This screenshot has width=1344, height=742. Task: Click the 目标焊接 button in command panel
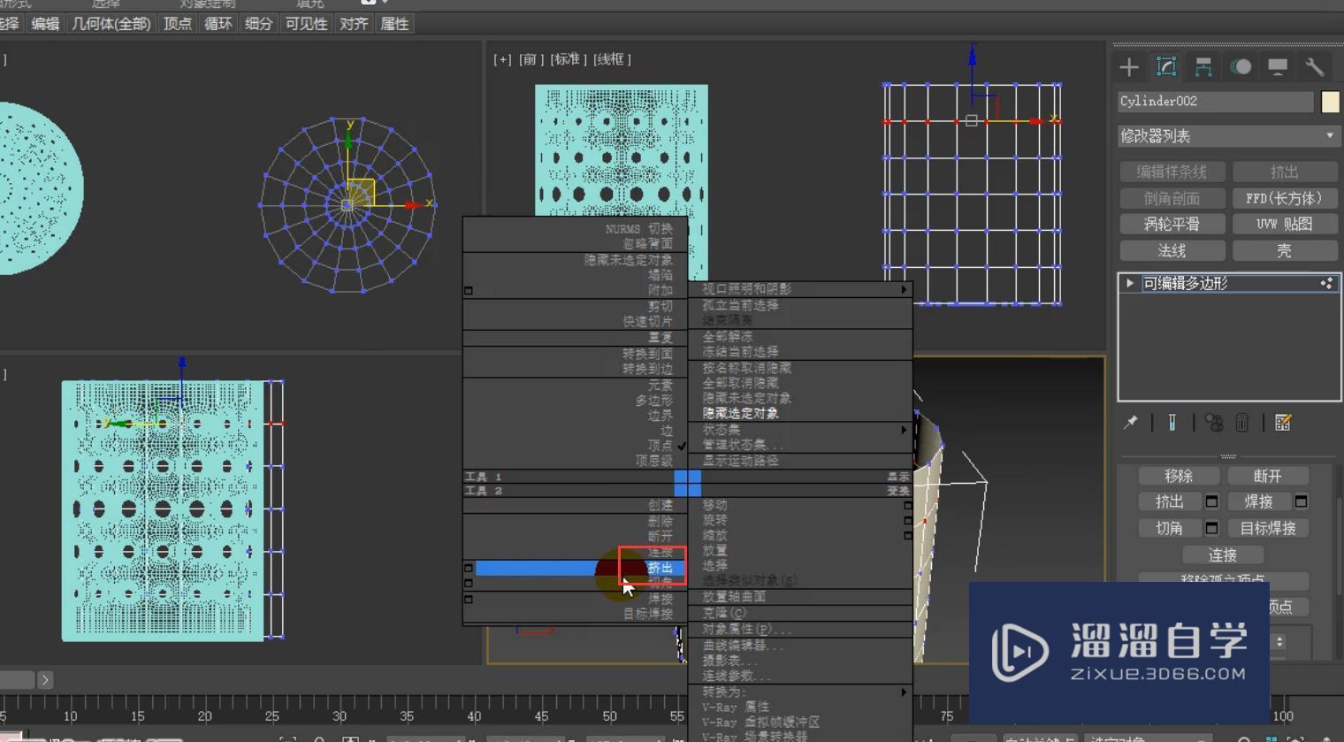[x=1267, y=528]
